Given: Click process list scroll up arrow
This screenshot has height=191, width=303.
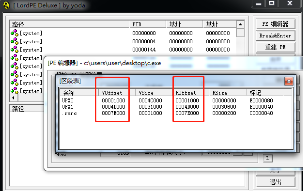Looking at the screenshot, I should (x=240, y=24).
